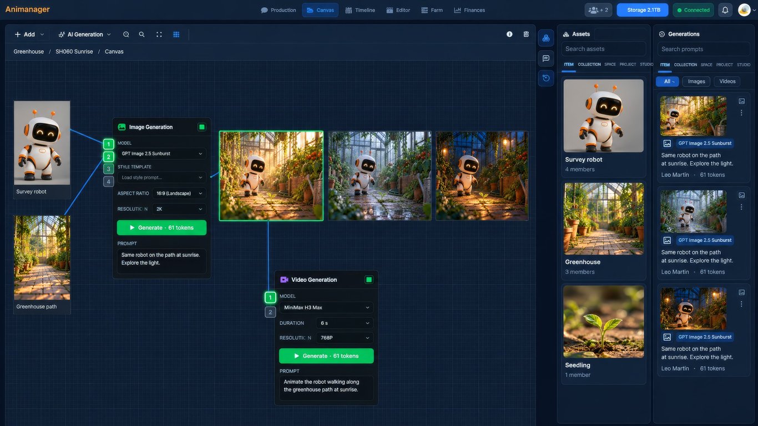The height and width of the screenshot is (426, 758).
Task: Open the Assets side panel icon
Action: point(546,38)
